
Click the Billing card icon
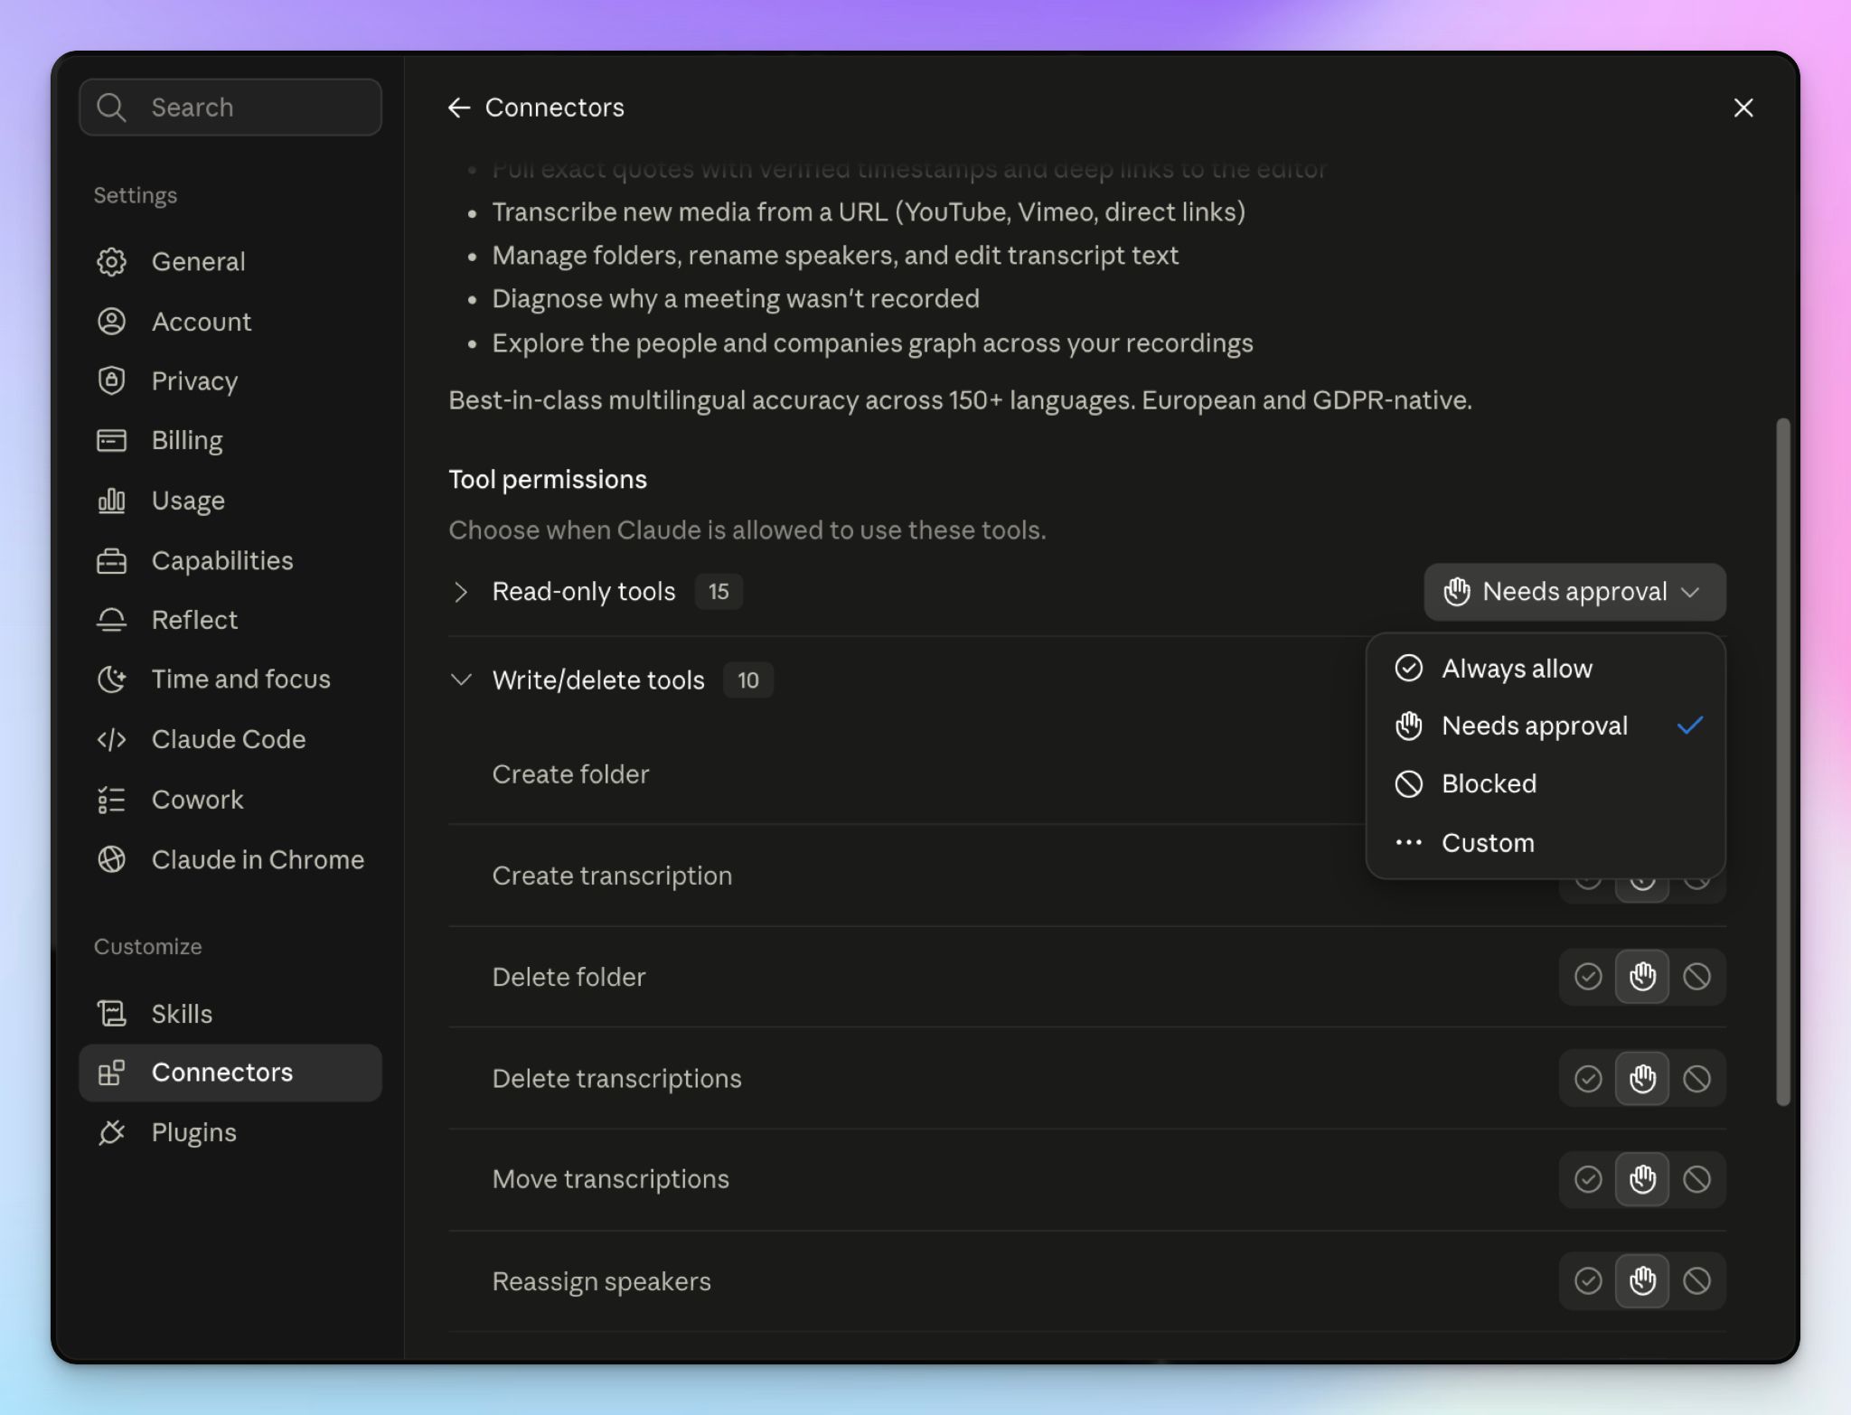tap(111, 441)
